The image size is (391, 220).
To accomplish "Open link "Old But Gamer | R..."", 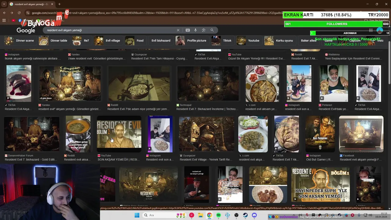I will click(x=320, y=159).
